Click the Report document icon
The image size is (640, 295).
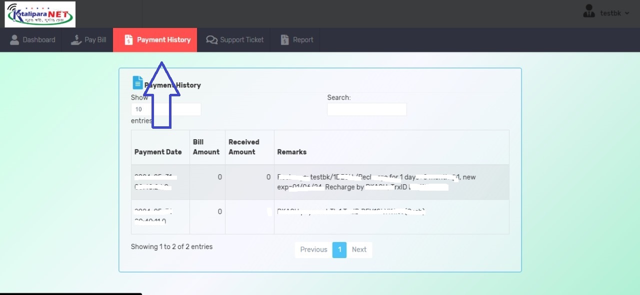285,40
